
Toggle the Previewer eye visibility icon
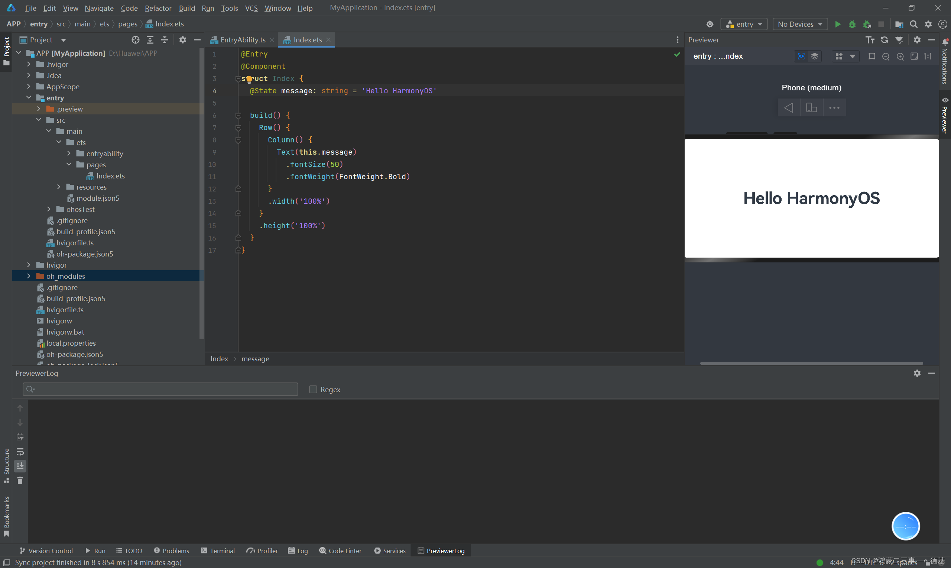pos(801,56)
